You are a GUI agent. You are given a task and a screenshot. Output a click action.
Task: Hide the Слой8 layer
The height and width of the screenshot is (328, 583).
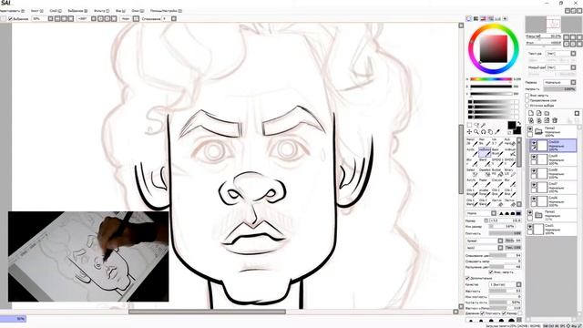(534, 170)
